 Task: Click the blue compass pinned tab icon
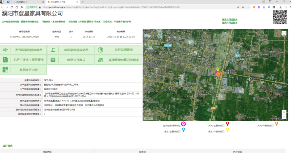[x=8, y=2]
